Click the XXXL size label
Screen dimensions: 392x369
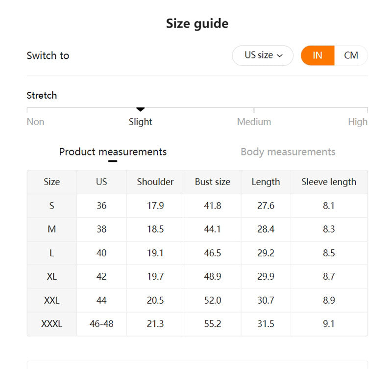52,324
